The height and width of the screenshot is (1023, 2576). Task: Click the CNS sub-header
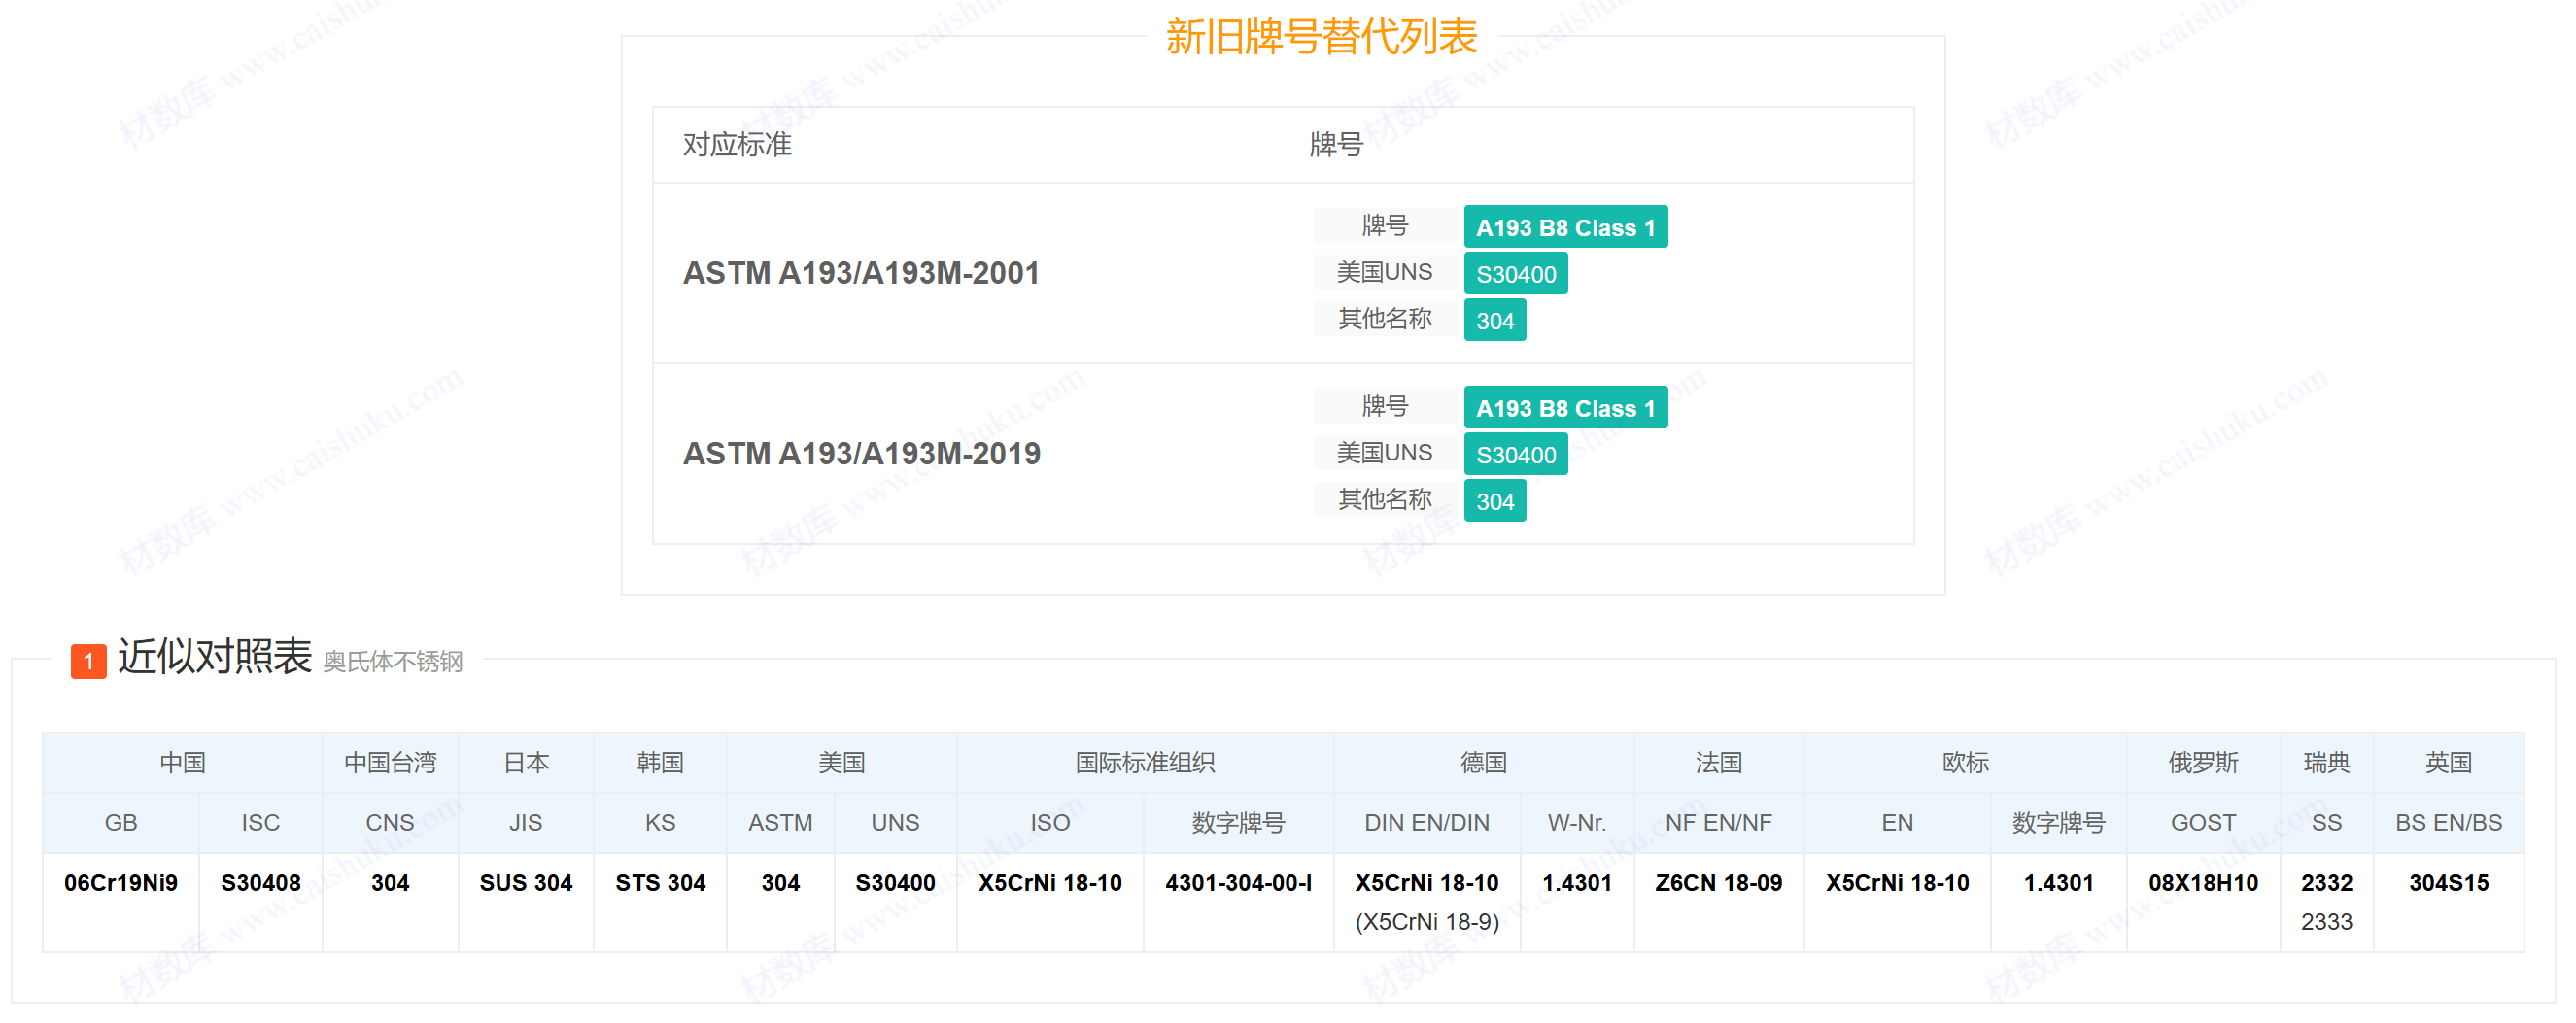tap(390, 823)
